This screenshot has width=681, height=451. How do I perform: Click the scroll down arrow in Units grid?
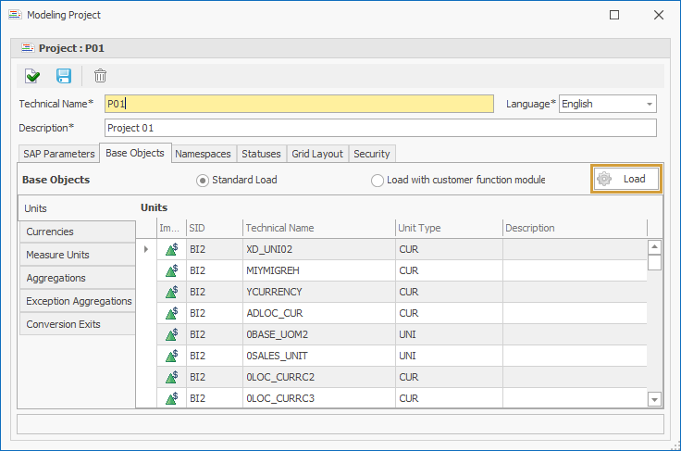pos(654,398)
